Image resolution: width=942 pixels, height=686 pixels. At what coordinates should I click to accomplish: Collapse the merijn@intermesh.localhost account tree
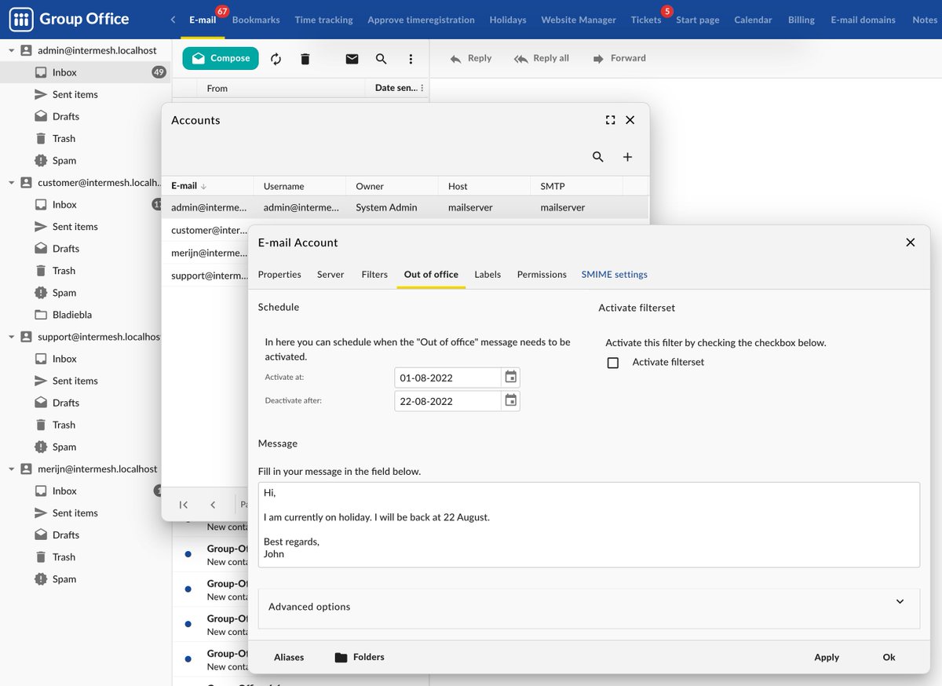tap(11, 469)
